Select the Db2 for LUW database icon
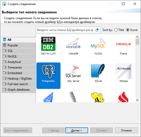This screenshot has width=141, height=137. tap(48, 44)
